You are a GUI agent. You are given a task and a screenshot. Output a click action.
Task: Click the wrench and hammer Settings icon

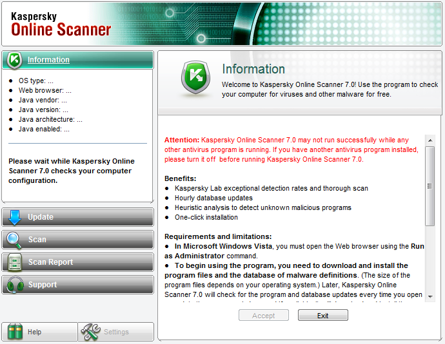click(91, 332)
